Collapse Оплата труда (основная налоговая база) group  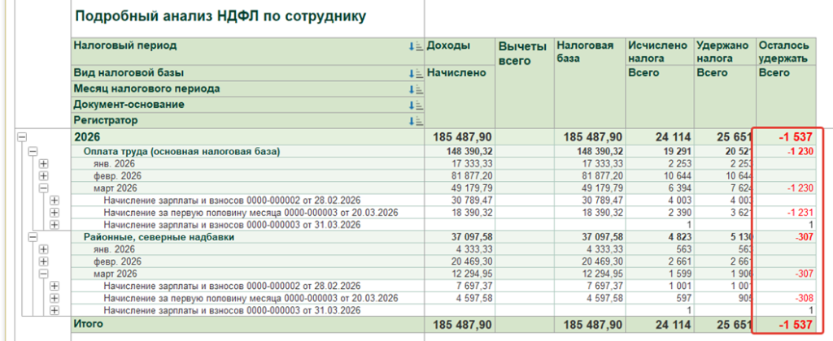coord(33,152)
